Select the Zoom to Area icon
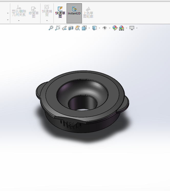Image resolution: width=170 pixels, height=191 pixels. (58, 28)
